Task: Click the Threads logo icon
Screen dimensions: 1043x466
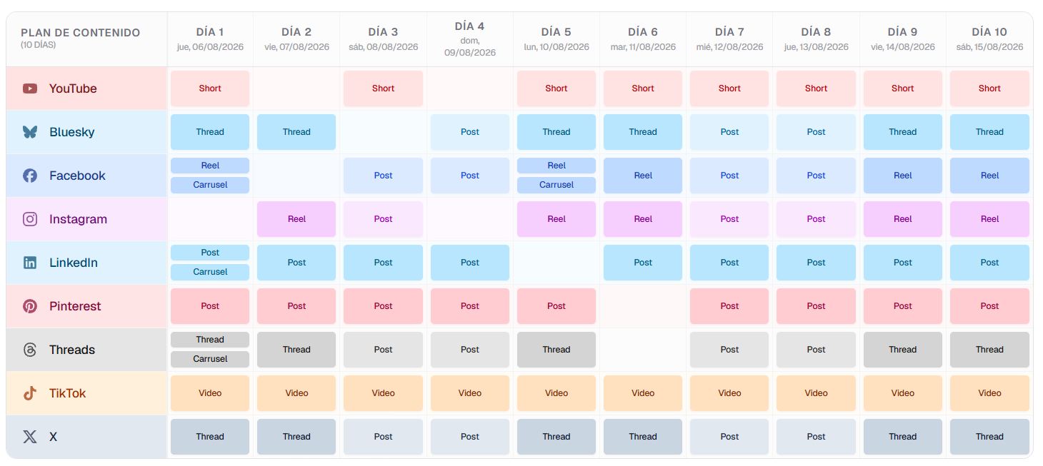Action: coord(30,350)
